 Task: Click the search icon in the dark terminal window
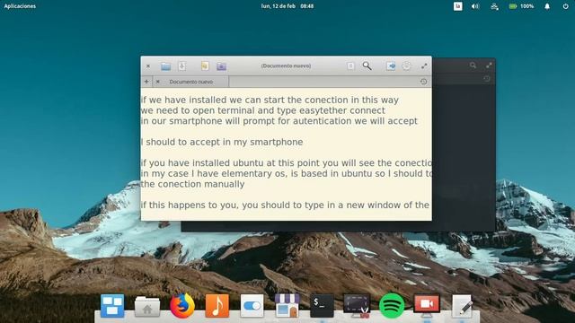click(473, 65)
